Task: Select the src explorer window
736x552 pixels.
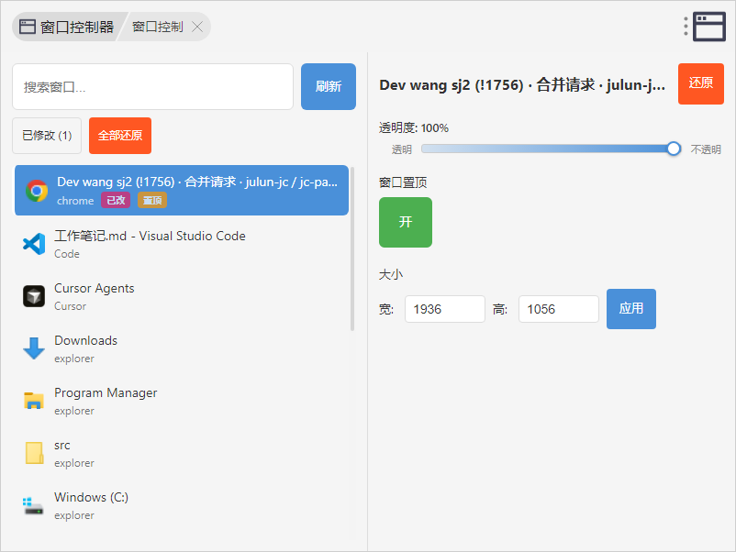Action: point(182,453)
